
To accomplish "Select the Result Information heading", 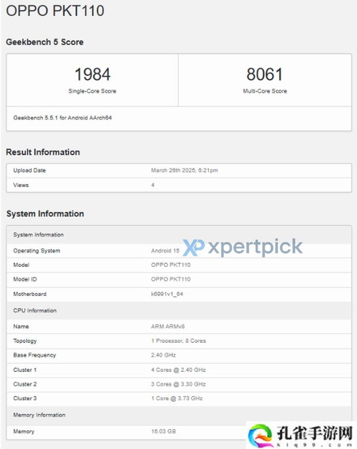I will [x=43, y=152].
